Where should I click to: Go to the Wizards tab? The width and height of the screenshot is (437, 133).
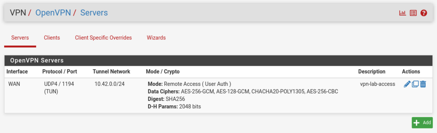tap(156, 38)
